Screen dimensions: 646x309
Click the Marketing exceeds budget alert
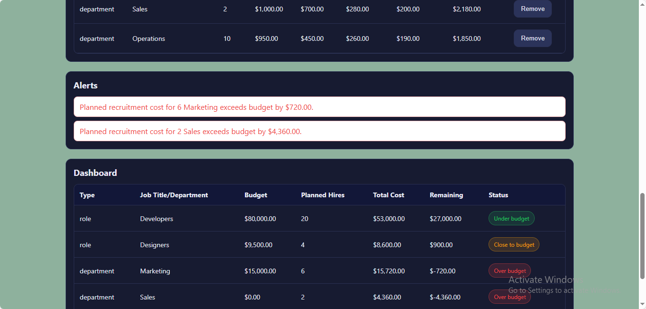point(320,107)
